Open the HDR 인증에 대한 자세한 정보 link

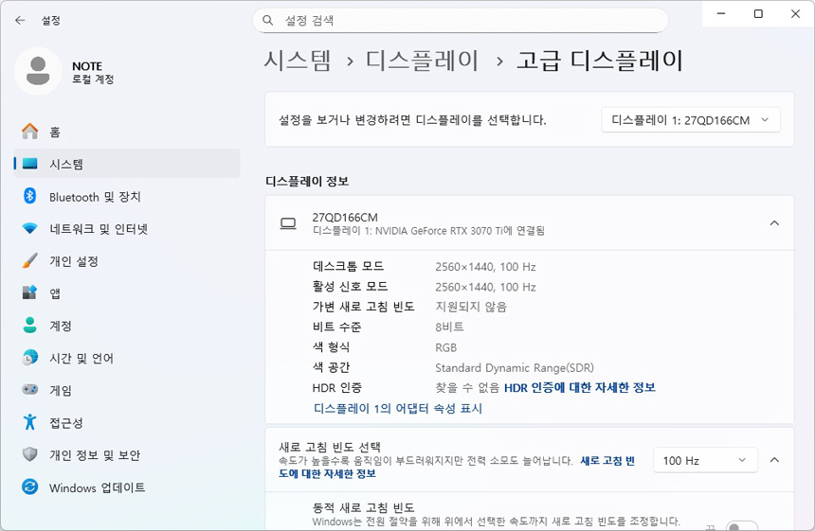click(579, 387)
